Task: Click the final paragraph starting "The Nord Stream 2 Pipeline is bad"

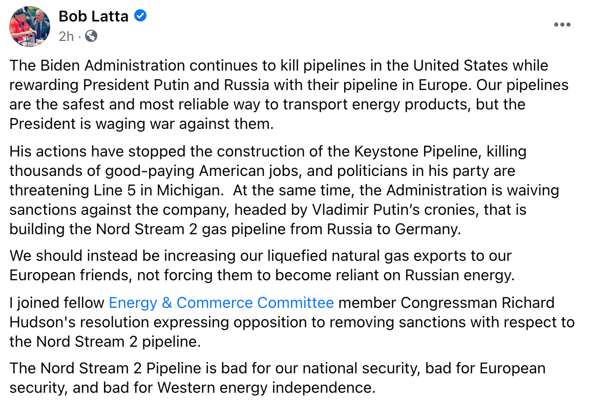Action: (277, 378)
